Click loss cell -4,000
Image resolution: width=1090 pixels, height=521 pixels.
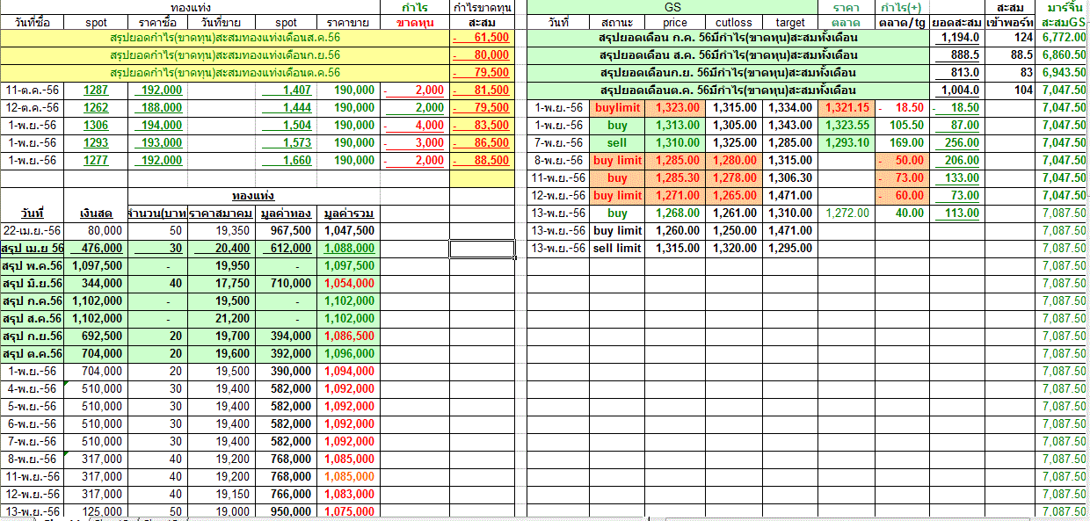coord(416,125)
